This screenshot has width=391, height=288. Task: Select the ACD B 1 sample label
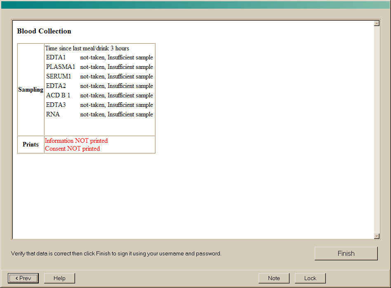pos(58,96)
